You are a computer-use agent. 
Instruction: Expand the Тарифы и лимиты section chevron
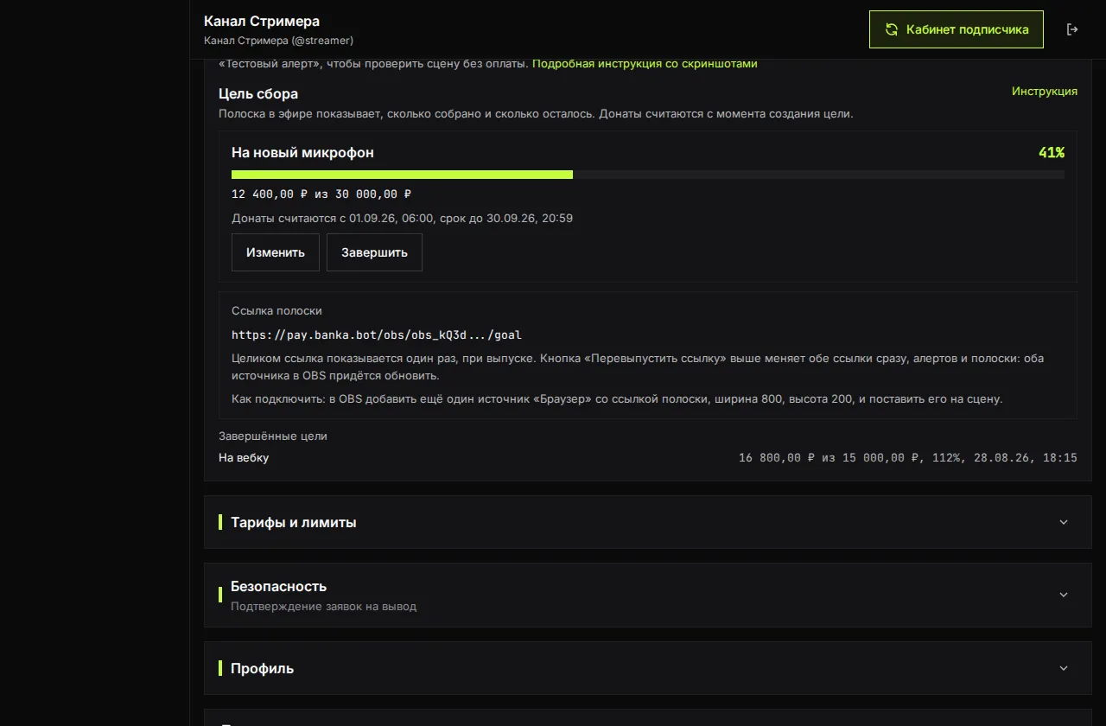pyautogui.click(x=1064, y=522)
